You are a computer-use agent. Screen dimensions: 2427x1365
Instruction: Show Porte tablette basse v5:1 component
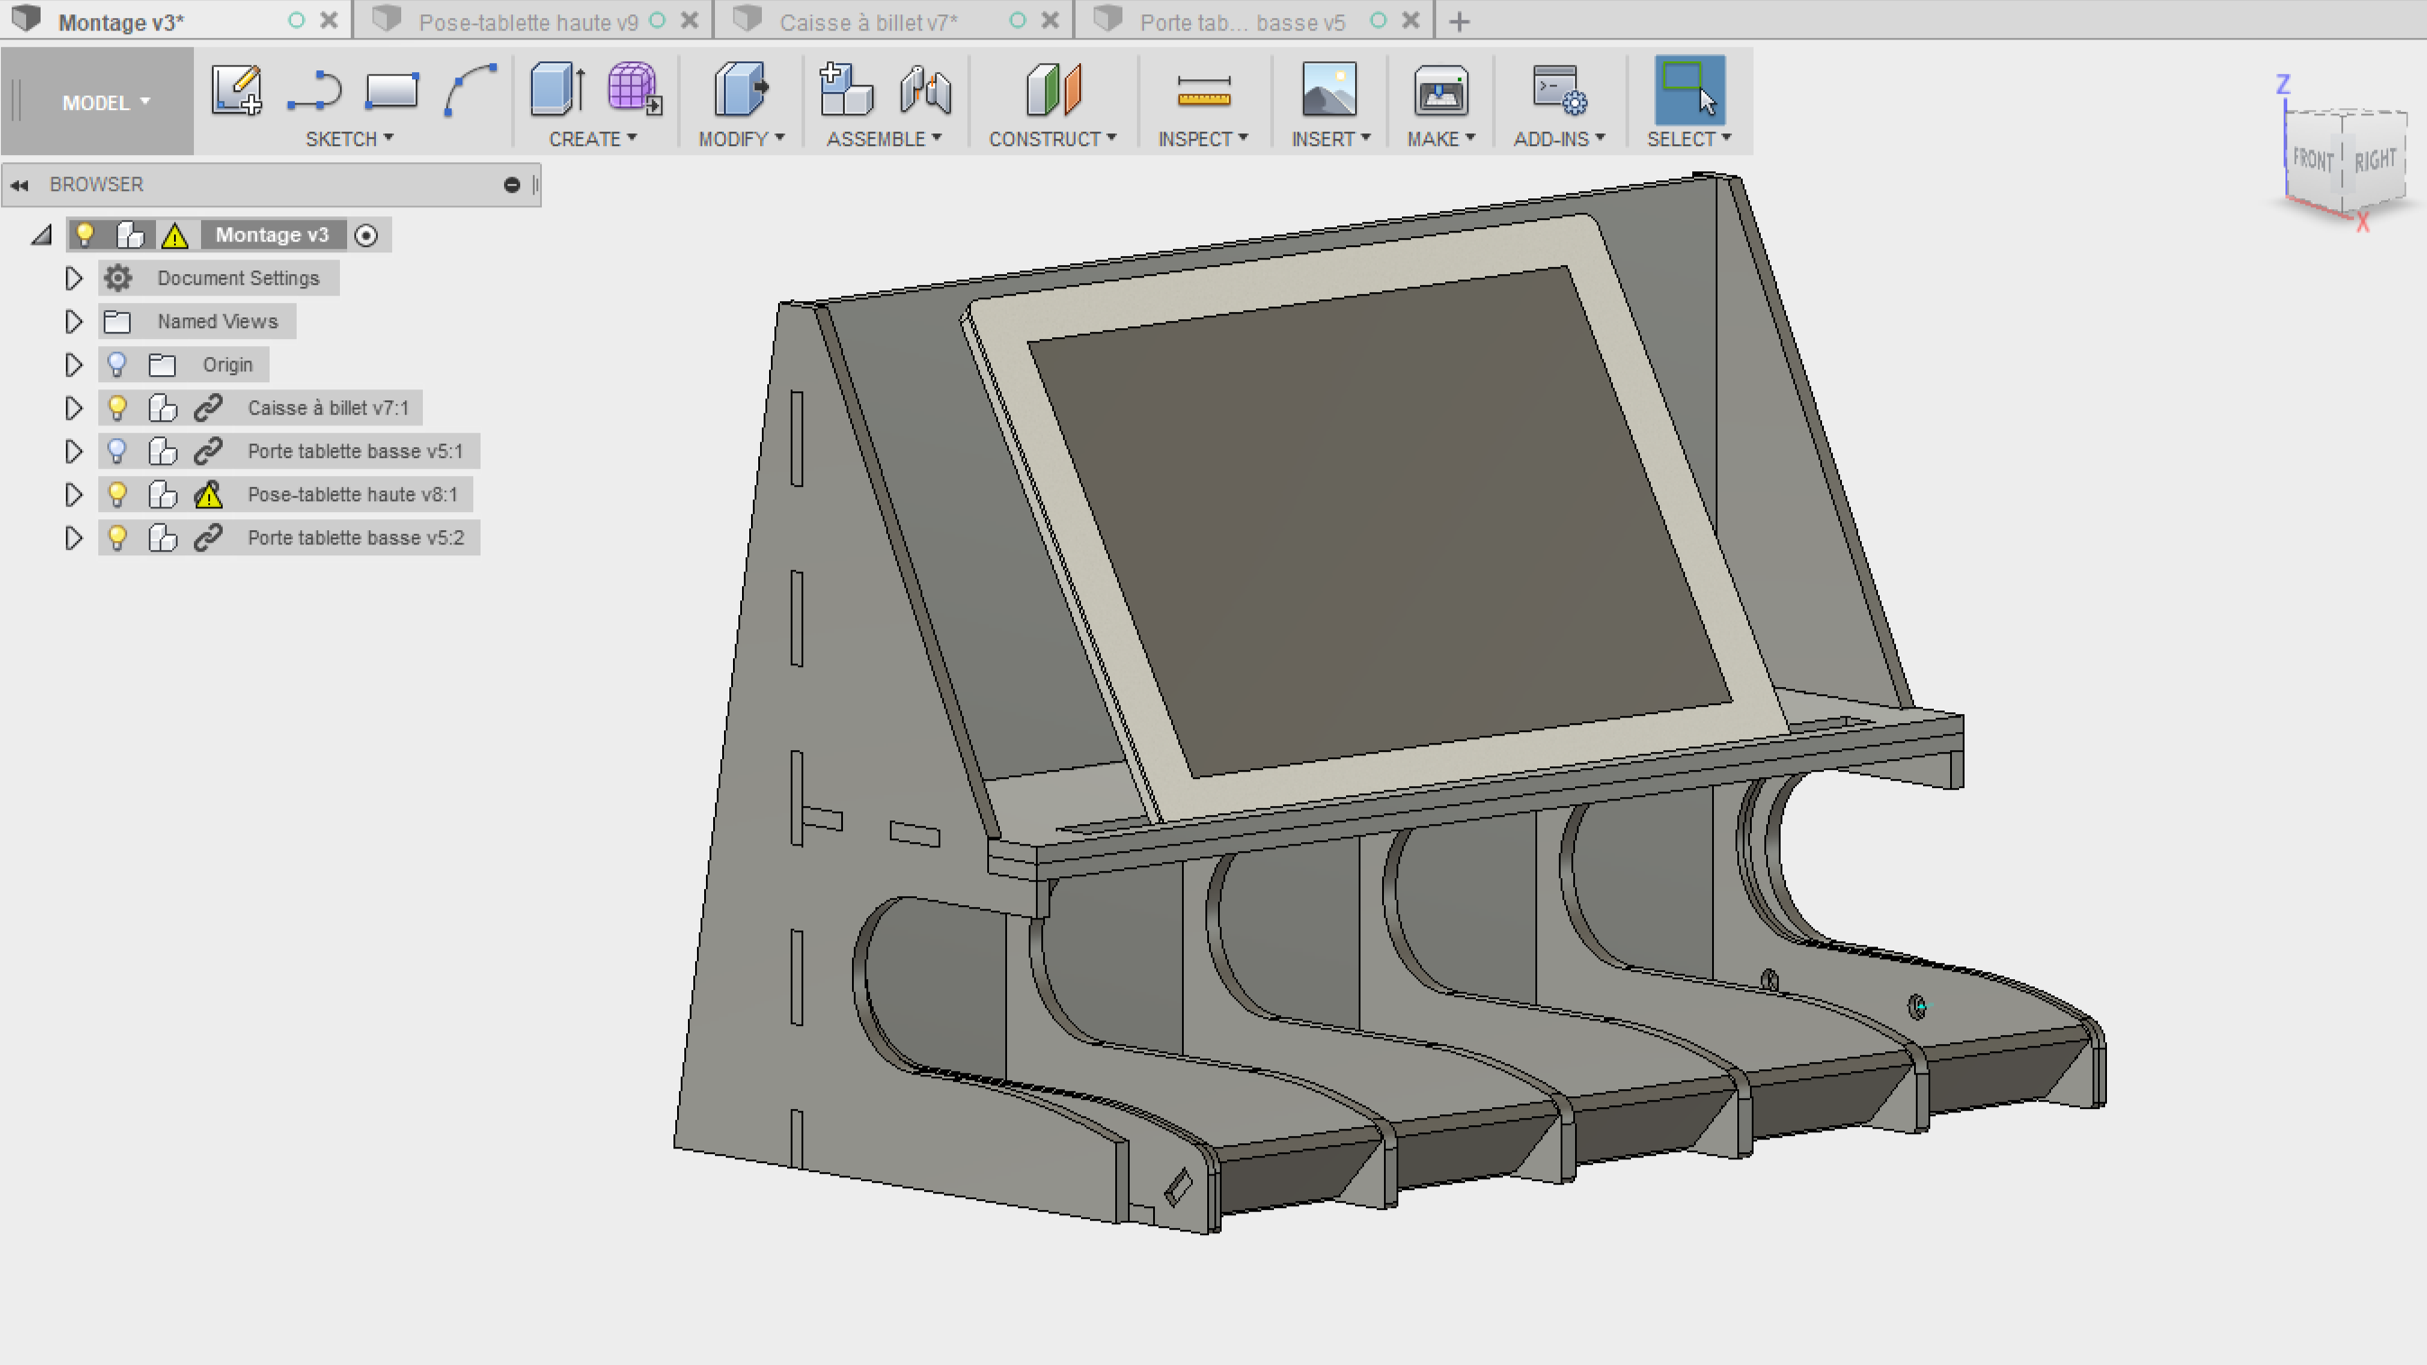pyautogui.click(x=118, y=451)
